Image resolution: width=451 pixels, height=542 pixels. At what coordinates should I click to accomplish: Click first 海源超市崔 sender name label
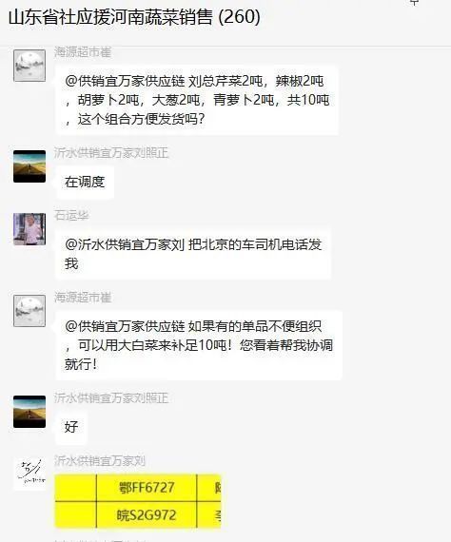[x=83, y=52]
